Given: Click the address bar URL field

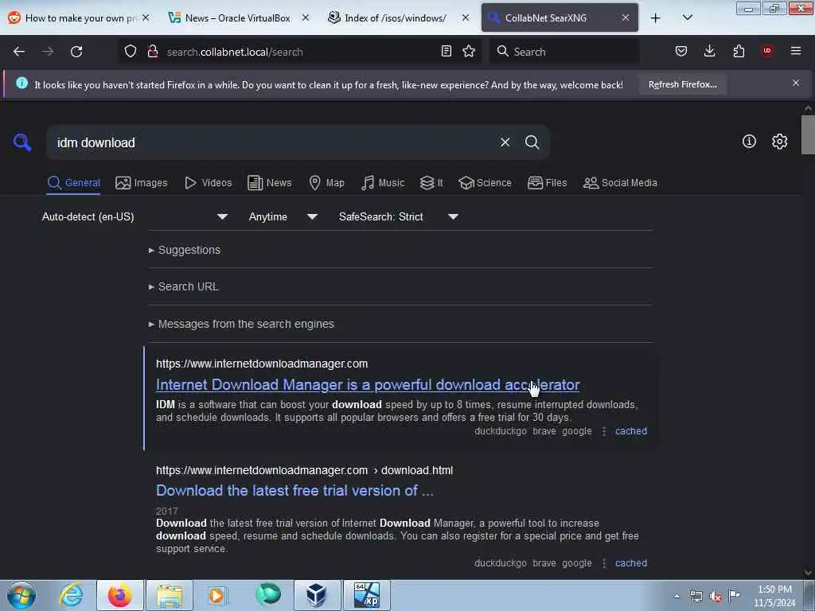Looking at the screenshot, I should coord(302,52).
